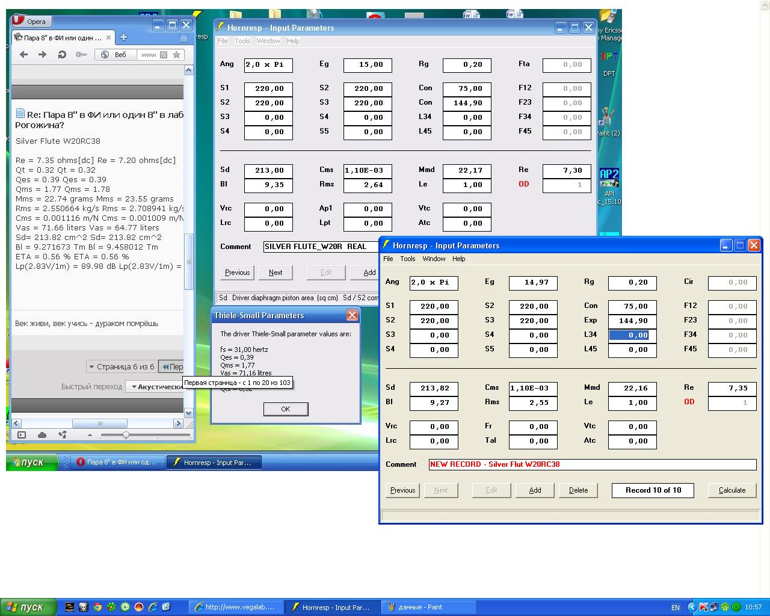
Task: Click Delete button in front Hornresp
Action: (x=578, y=490)
